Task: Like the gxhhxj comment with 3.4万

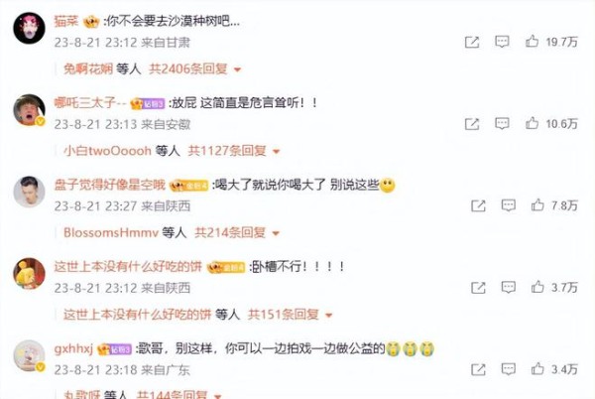Action: coord(537,369)
